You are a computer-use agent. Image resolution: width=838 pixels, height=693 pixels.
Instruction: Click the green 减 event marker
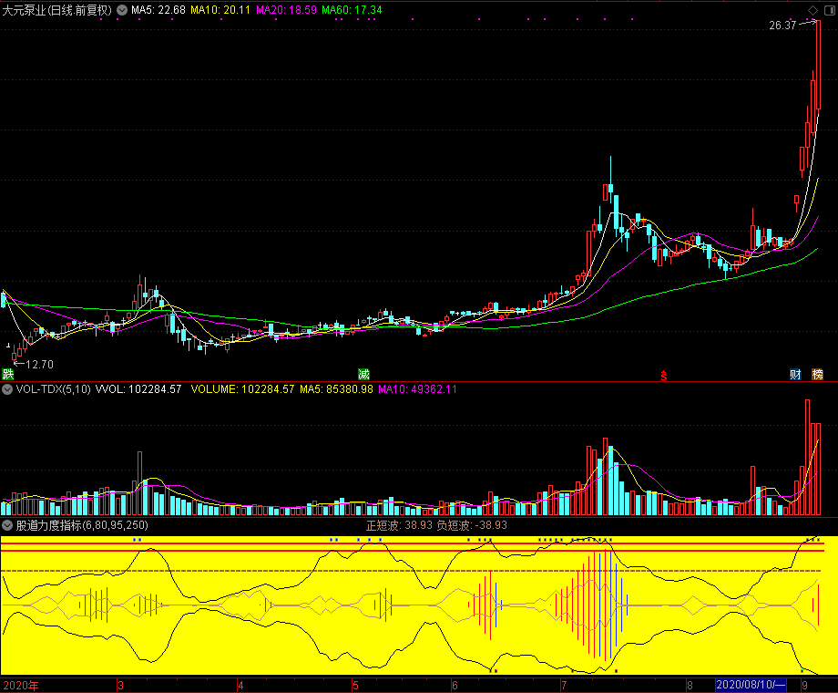364,374
